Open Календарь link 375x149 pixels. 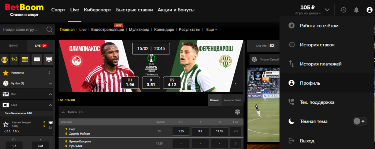[164, 30]
